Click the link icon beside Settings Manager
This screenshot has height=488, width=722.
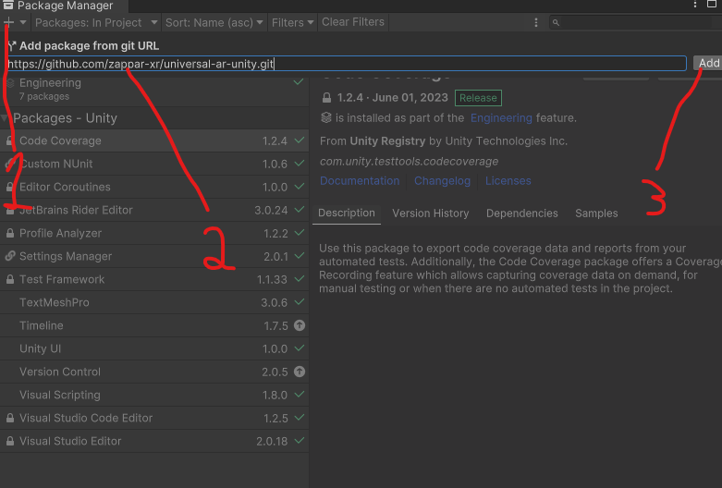[x=10, y=257]
